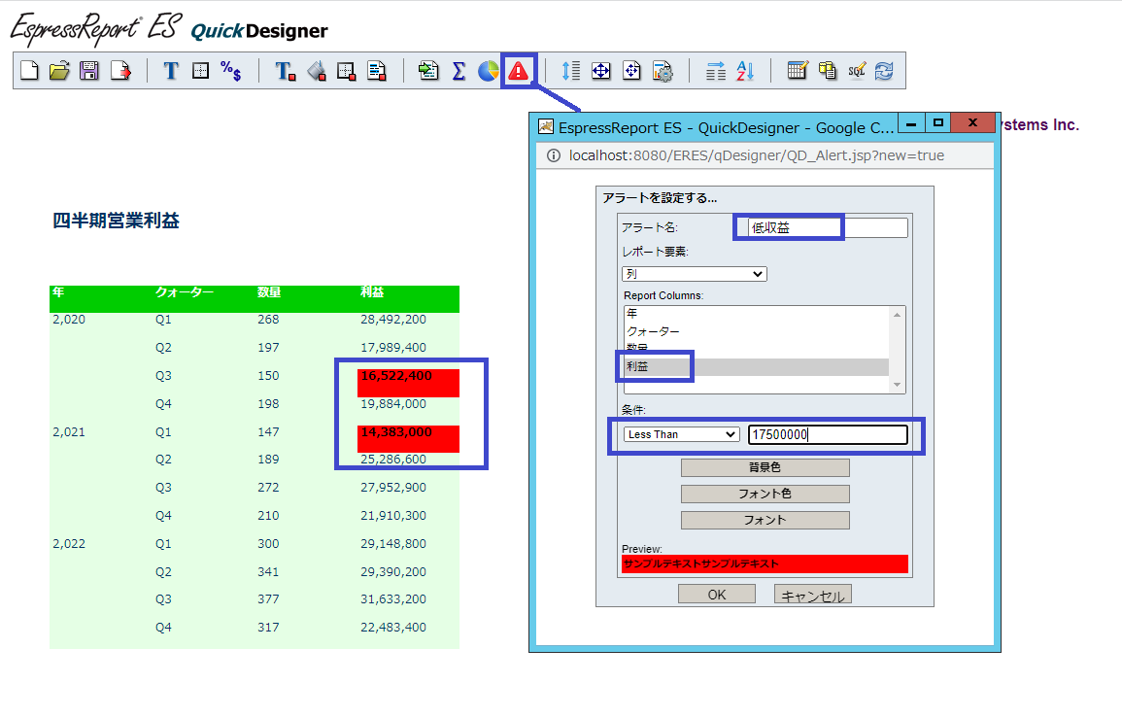
Task: Export the report via the page-with-red-arrow icon
Action: tap(120, 71)
